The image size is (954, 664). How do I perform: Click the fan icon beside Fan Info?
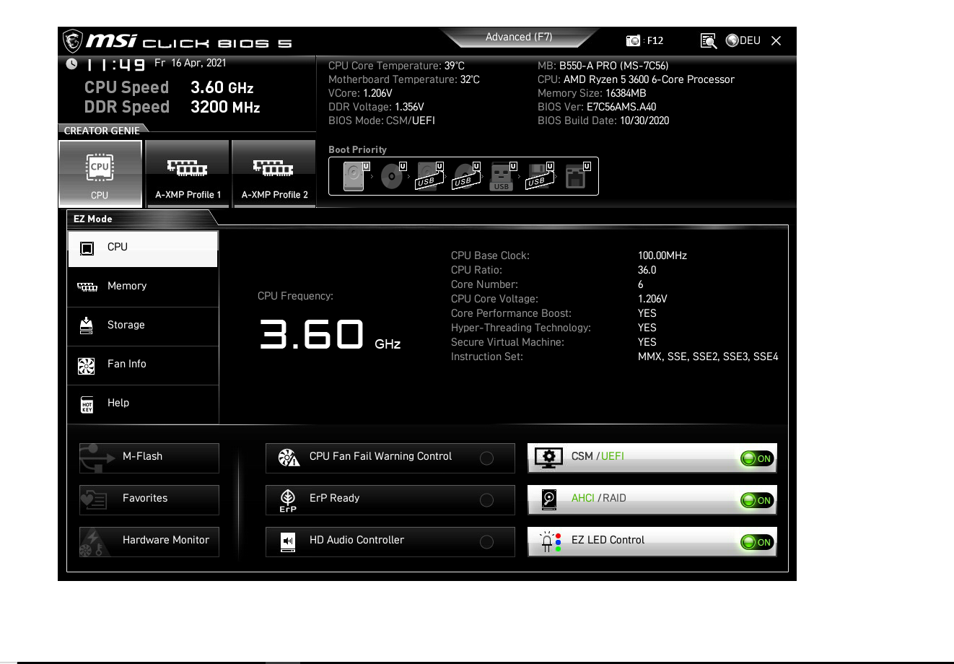pos(87,366)
